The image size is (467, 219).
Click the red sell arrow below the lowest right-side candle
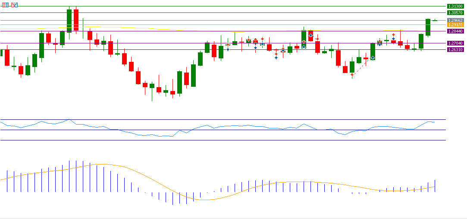pyautogui.click(x=352, y=75)
